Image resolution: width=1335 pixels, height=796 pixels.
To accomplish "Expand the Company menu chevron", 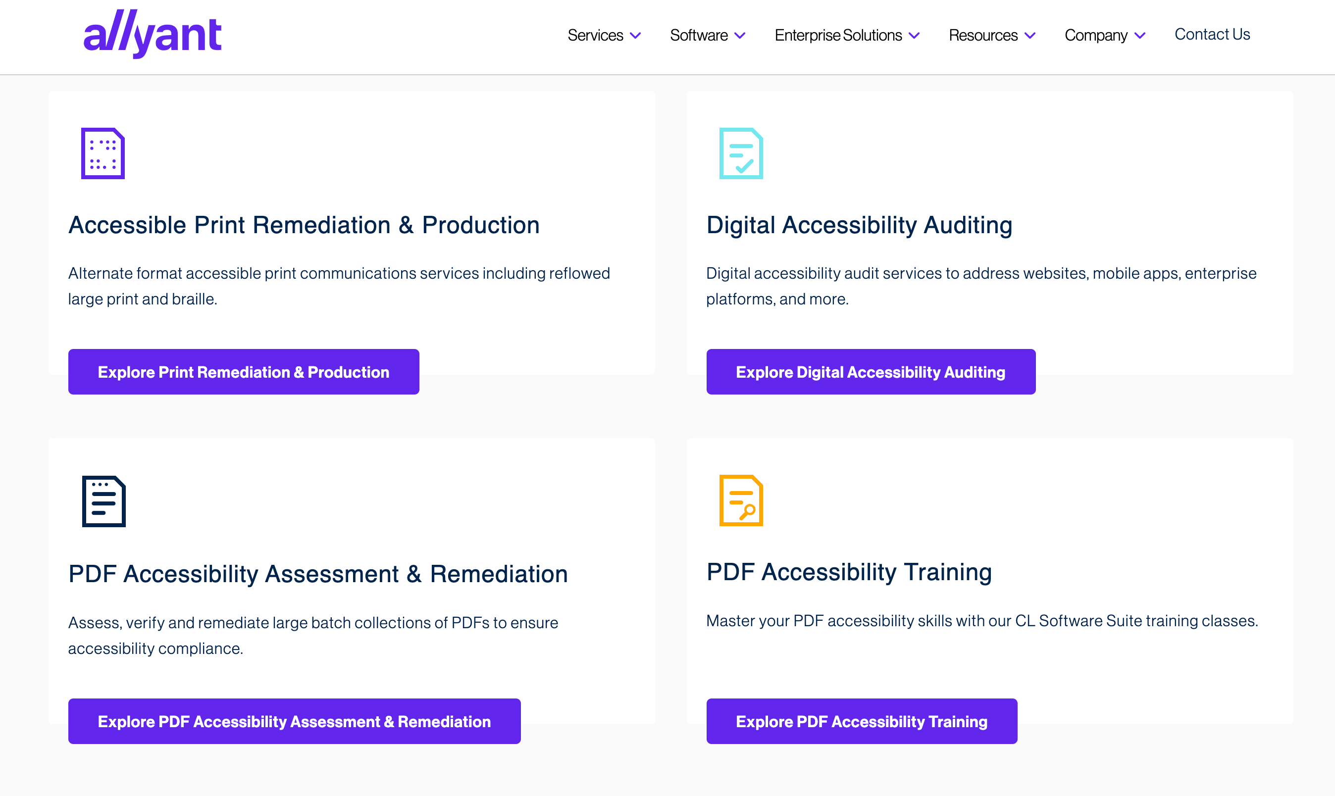I will coord(1140,36).
